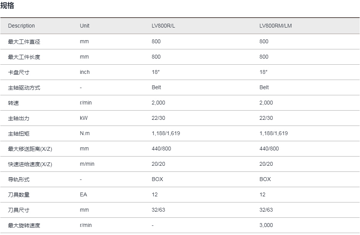This screenshot has height=235, width=360.
Task: Click the 3,000 value in last row
Action: tap(266, 225)
